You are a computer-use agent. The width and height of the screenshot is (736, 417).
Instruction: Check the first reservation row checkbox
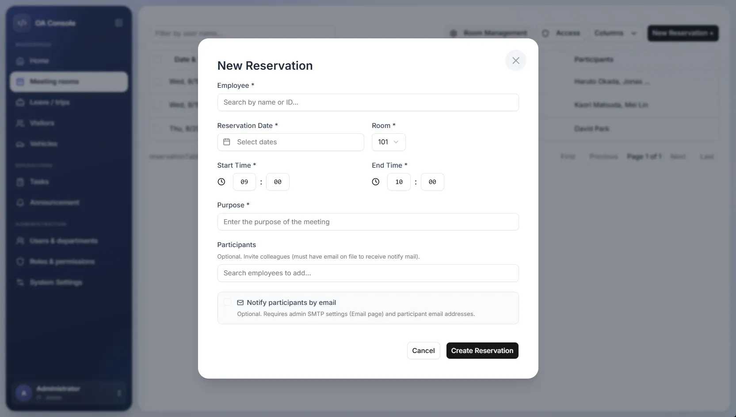[x=158, y=82]
